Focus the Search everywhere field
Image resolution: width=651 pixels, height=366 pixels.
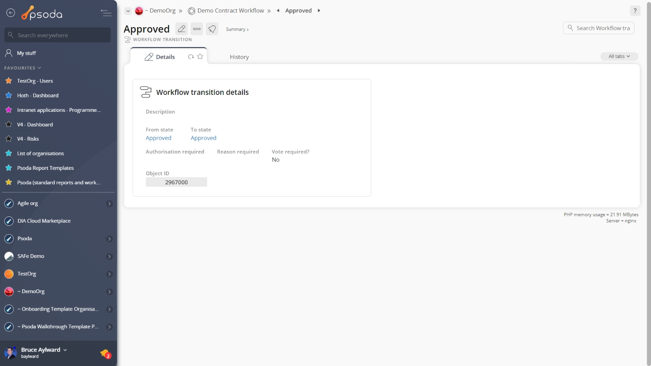pos(58,35)
